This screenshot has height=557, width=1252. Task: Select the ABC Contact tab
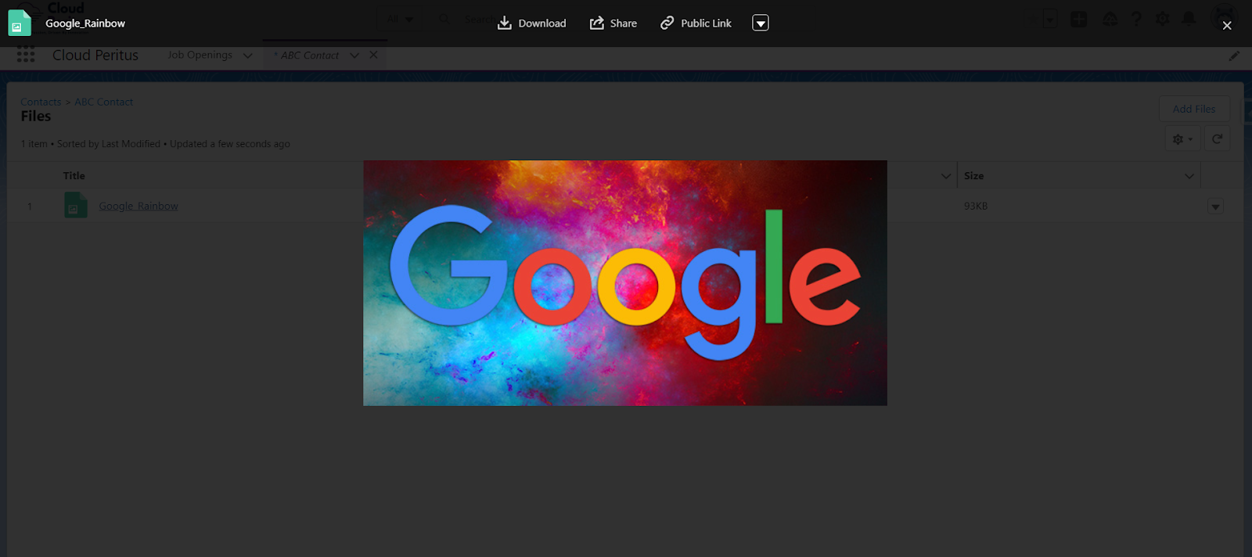310,56
